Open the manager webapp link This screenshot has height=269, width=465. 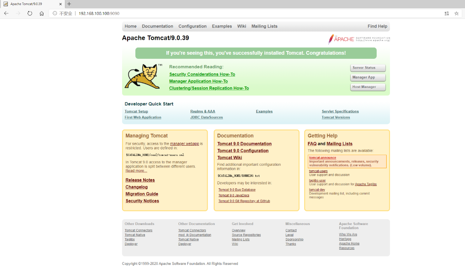click(x=184, y=144)
